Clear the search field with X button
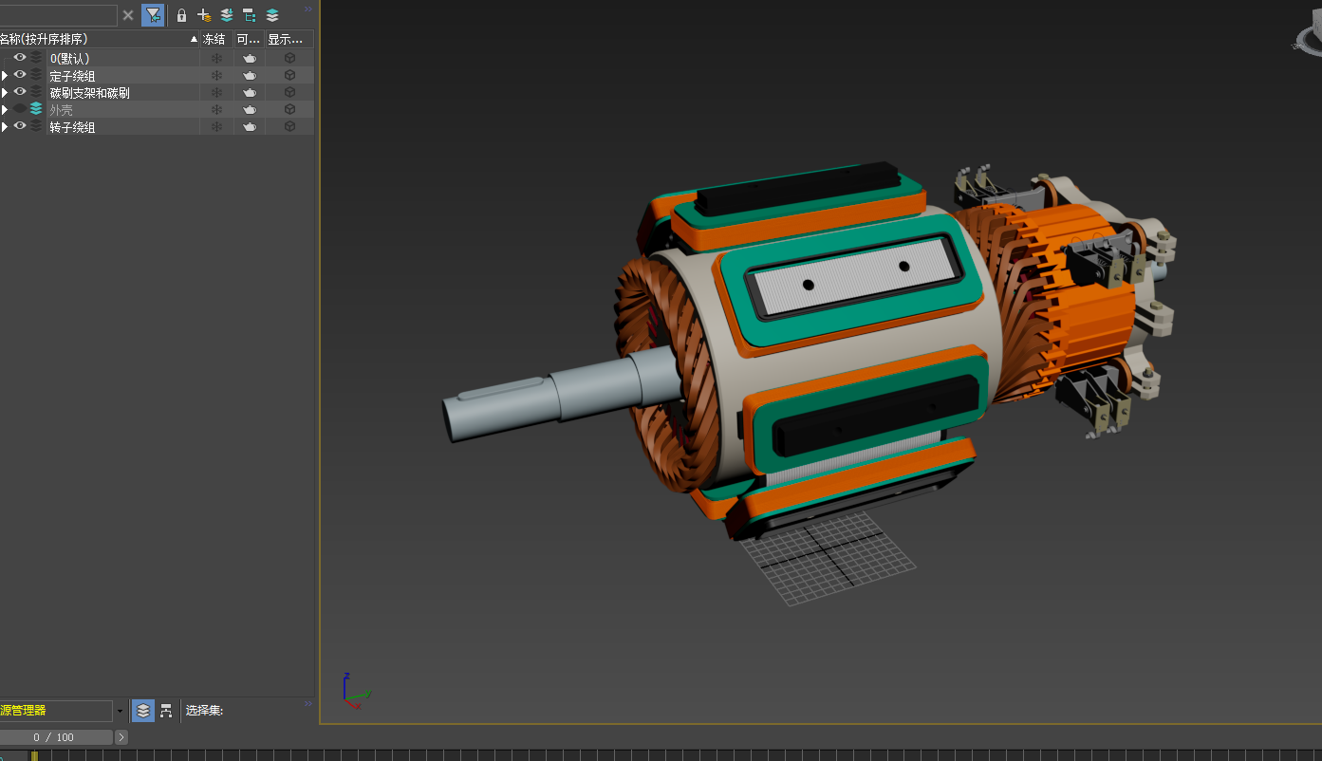Screen dimensions: 1322x761 pyautogui.click(x=128, y=15)
